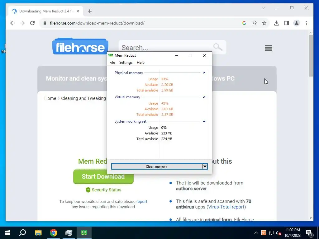Open the Chrome downloads panel

coord(277,23)
